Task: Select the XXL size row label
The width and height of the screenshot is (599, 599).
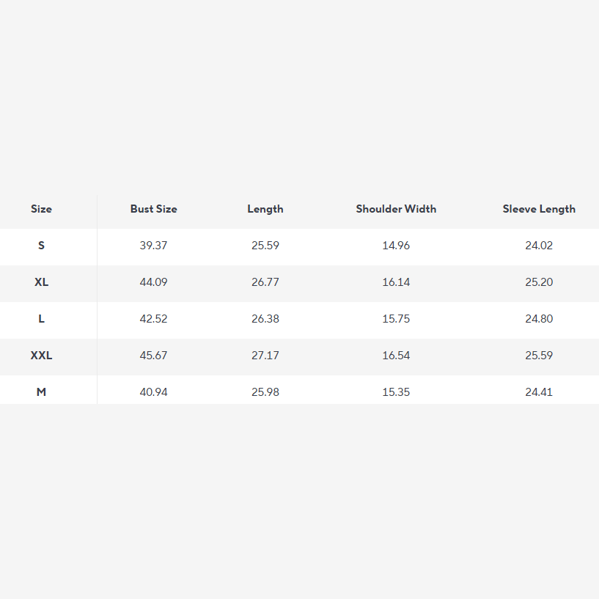Action: [x=41, y=356]
